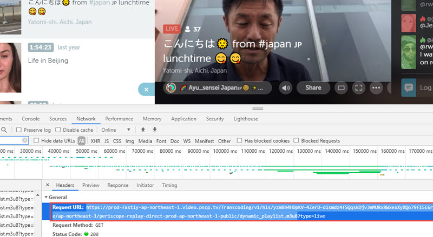
Task: Enable Disable cache checkbox
Action: click(x=58, y=130)
